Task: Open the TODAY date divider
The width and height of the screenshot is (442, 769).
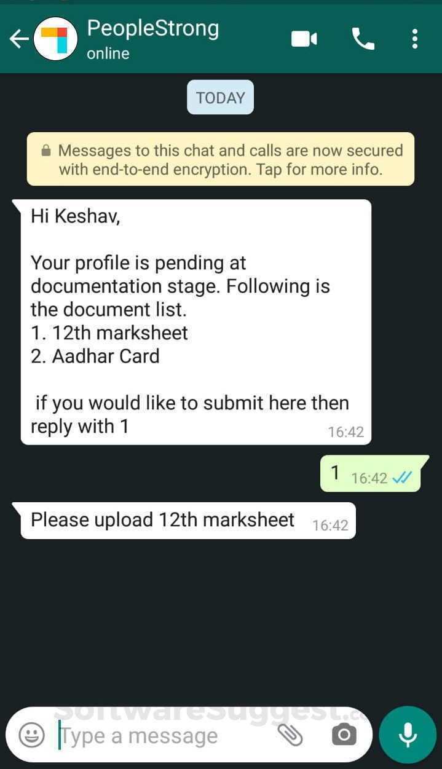Action: pos(220,97)
